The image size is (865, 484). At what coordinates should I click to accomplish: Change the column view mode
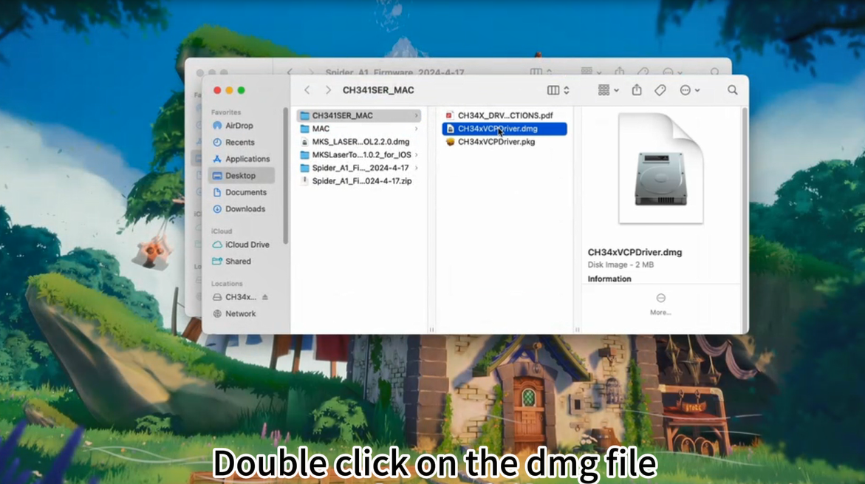pos(558,90)
